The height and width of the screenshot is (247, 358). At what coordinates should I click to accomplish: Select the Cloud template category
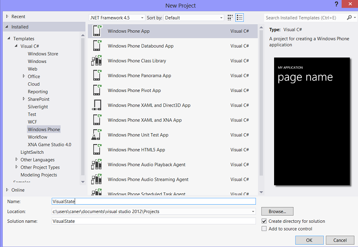(34, 84)
